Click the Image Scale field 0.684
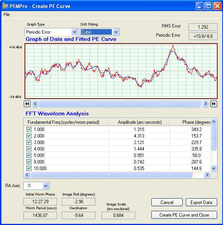The width and height of the screenshot is (223, 225). (x=118, y=215)
